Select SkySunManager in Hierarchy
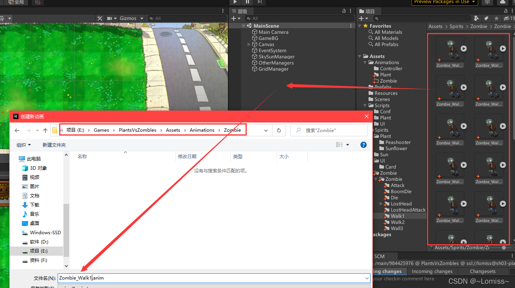515x288 pixels. (x=276, y=57)
